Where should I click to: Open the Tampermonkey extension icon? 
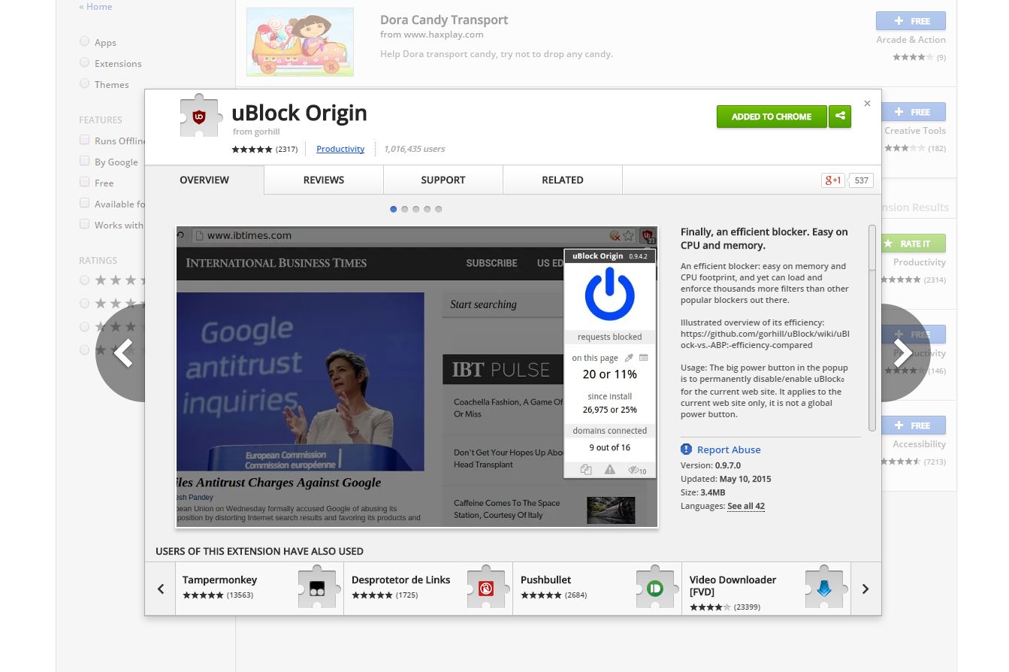pos(317,589)
